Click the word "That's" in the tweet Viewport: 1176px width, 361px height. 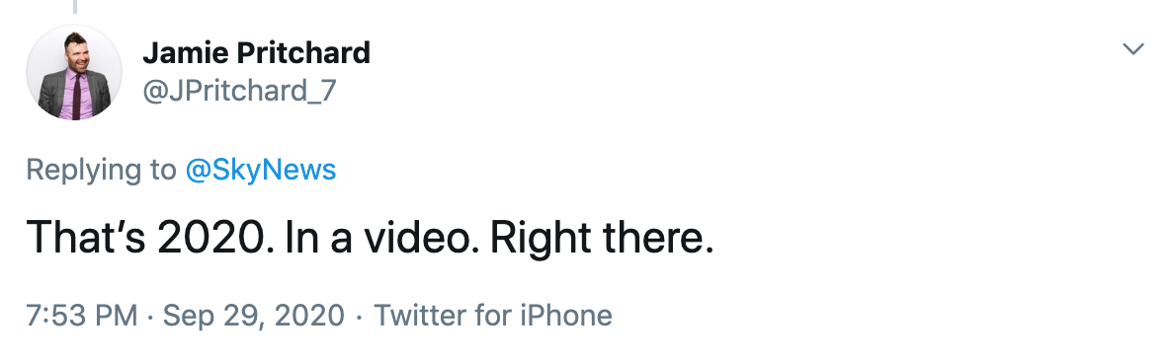click(x=86, y=238)
